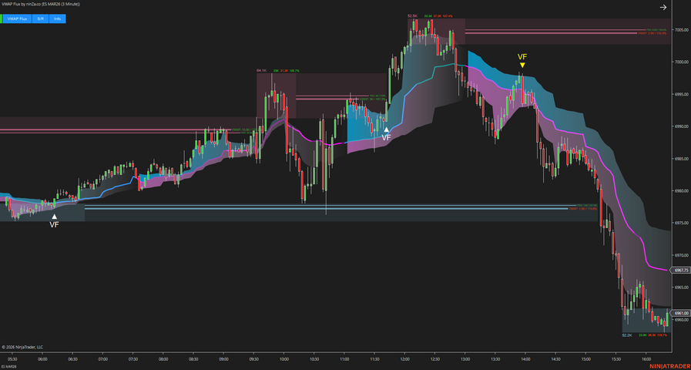The width and height of the screenshot is (691, 370).
Task: Click the 84.1K zone volume label
Action: coord(261,71)
